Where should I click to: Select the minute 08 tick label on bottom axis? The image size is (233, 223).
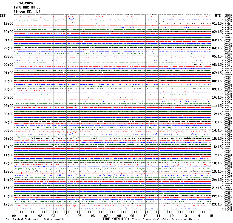pos(119,215)
